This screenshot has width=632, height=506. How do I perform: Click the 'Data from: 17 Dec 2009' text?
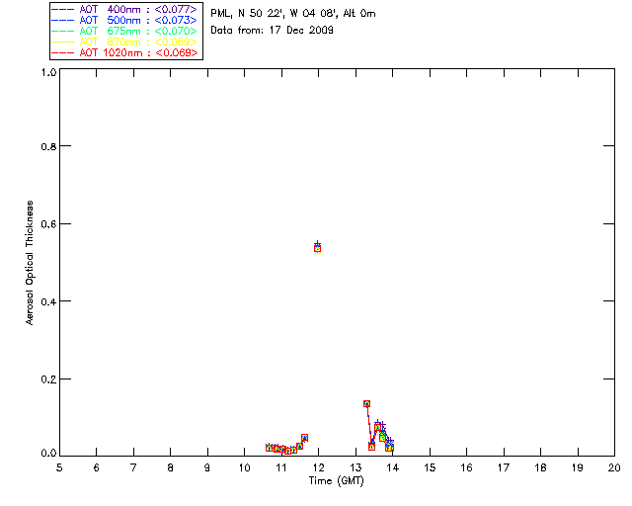tap(272, 31)
